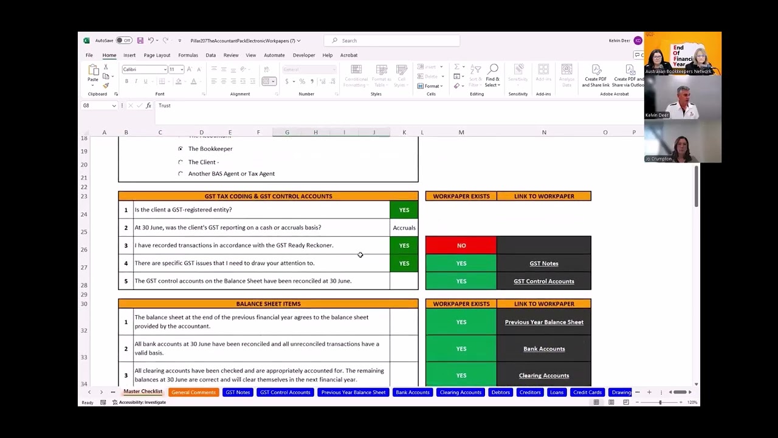Click the Save icon in title bar
Viewport: 778px width, 438px height.
[140, 41]
